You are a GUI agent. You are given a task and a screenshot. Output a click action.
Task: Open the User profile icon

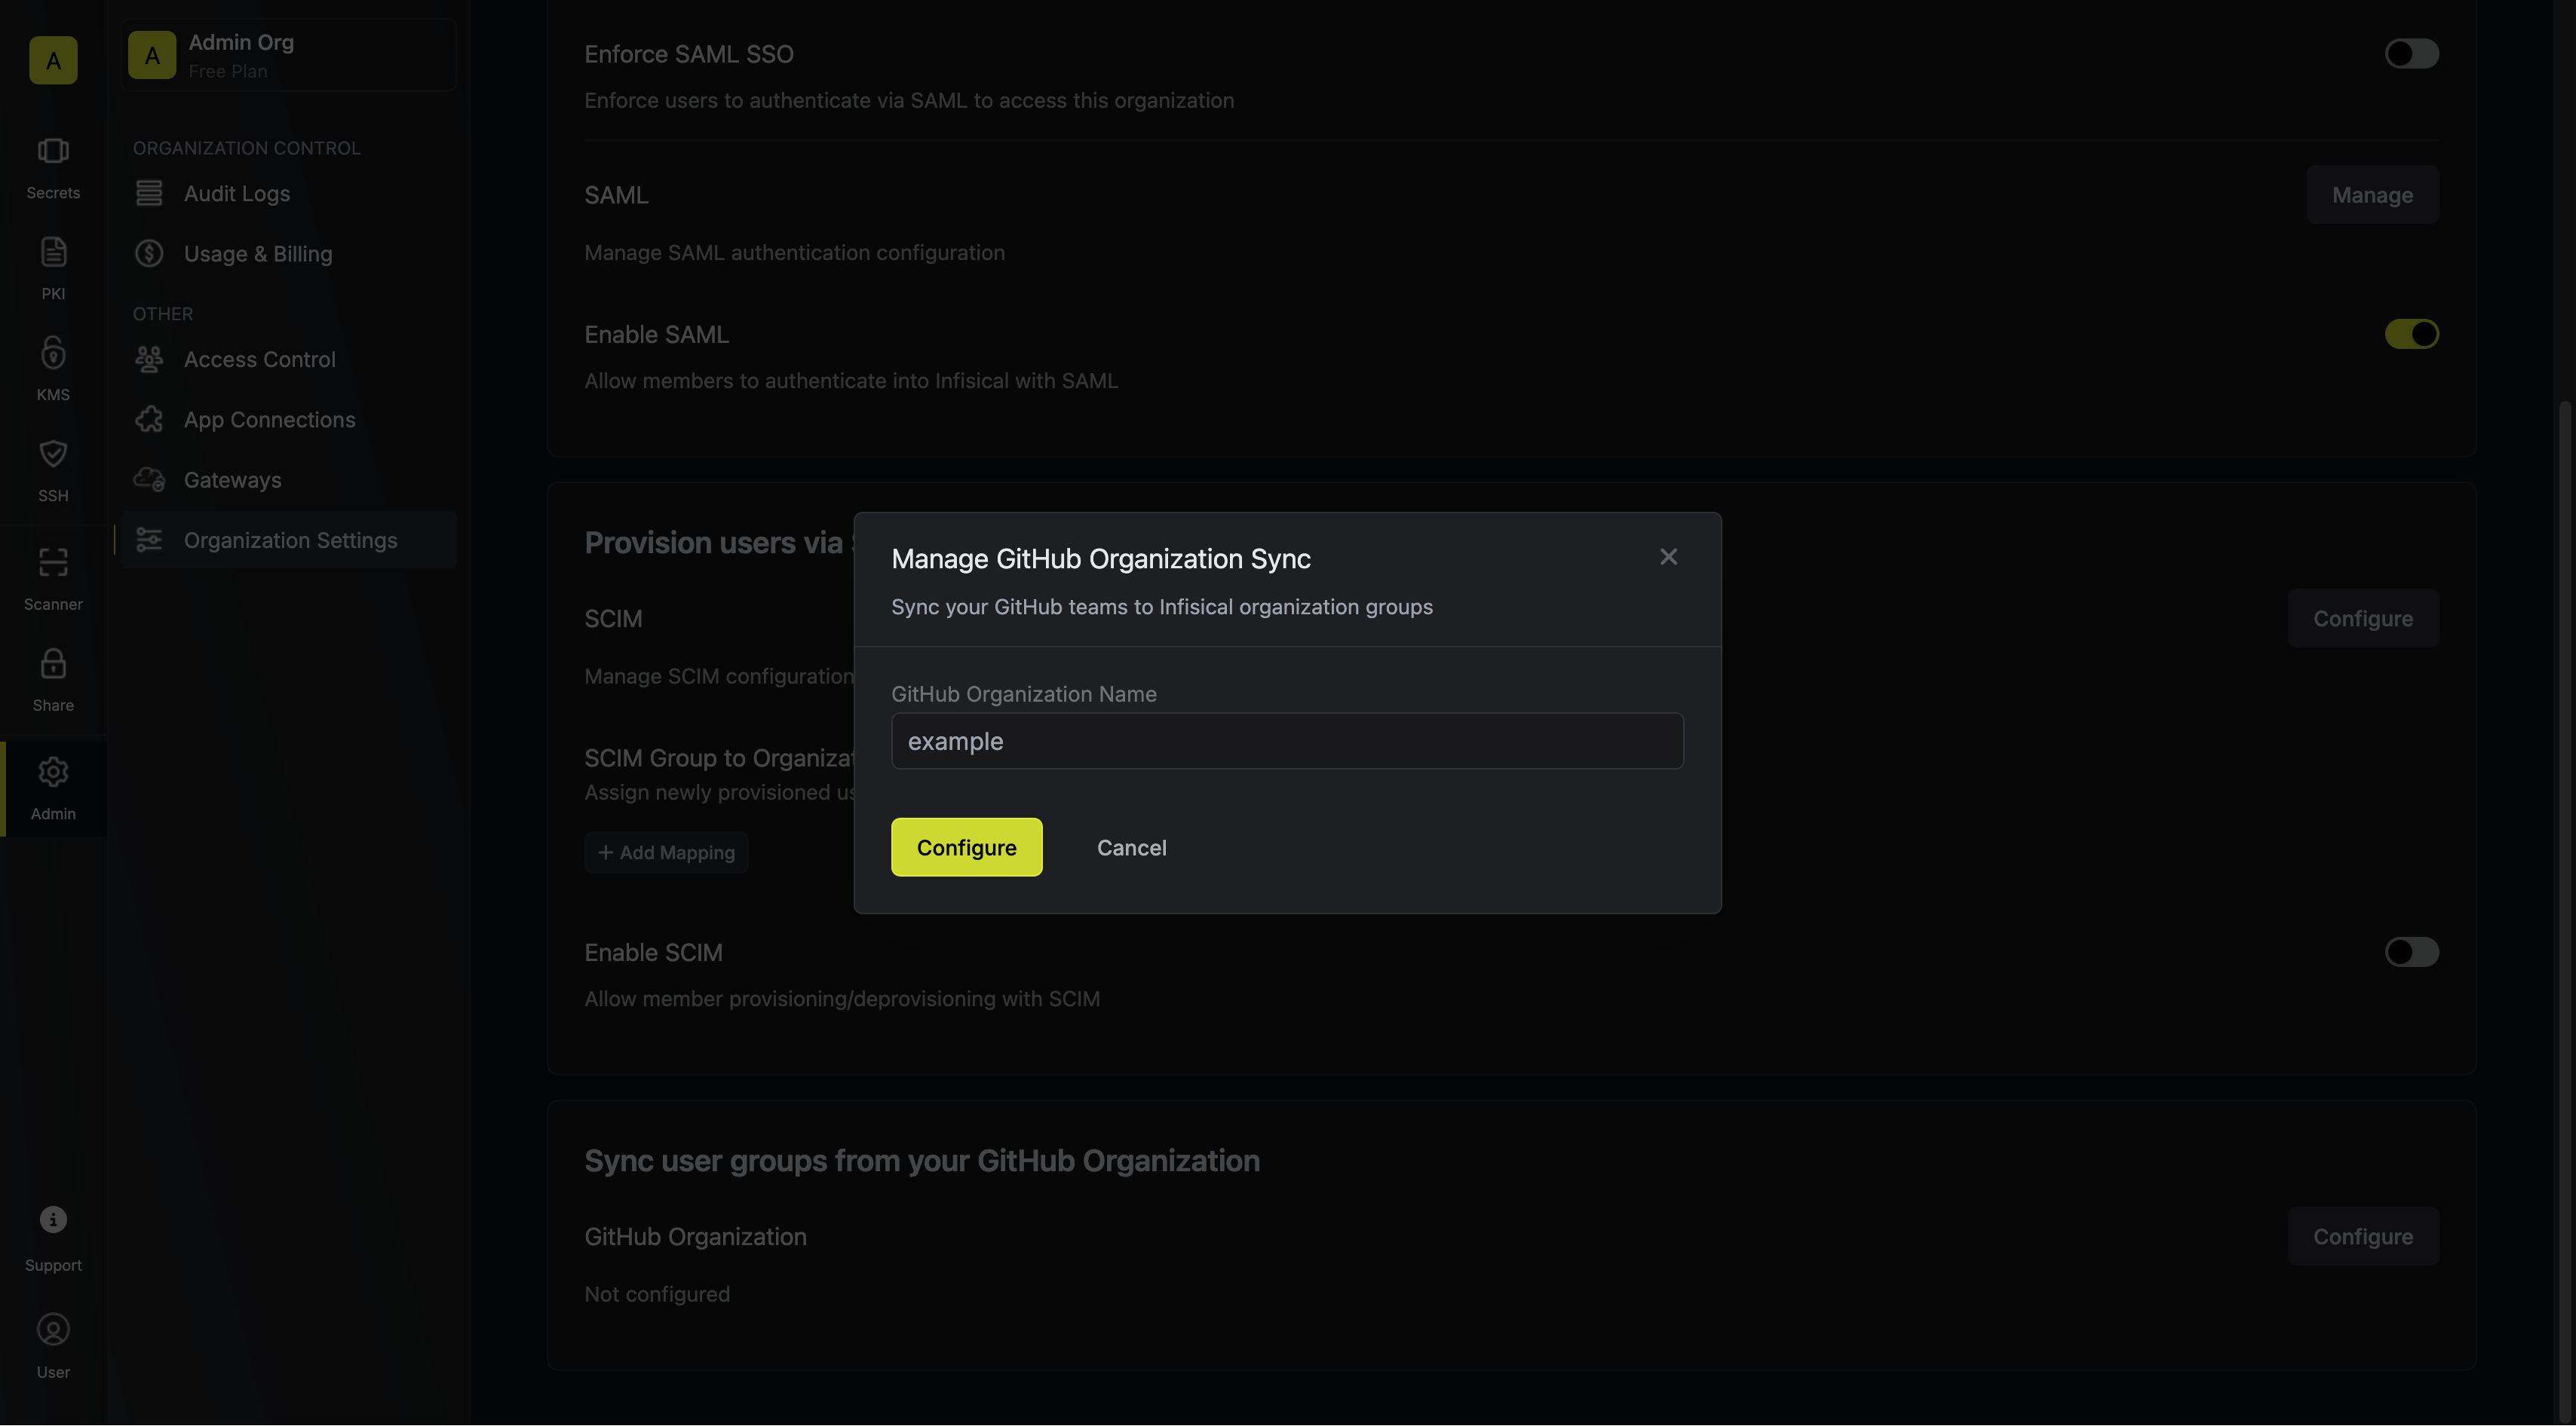[53, 1329]
